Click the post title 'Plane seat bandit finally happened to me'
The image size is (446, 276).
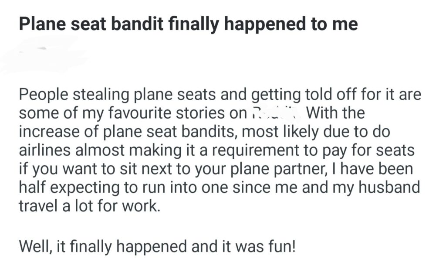click(x=188, y=24)
